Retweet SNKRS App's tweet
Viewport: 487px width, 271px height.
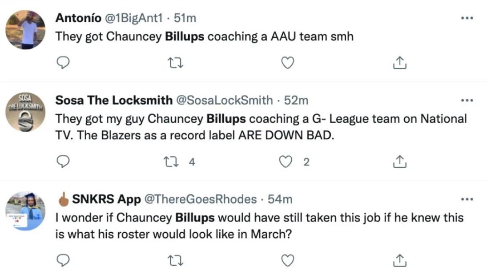(x=175, y=261)
